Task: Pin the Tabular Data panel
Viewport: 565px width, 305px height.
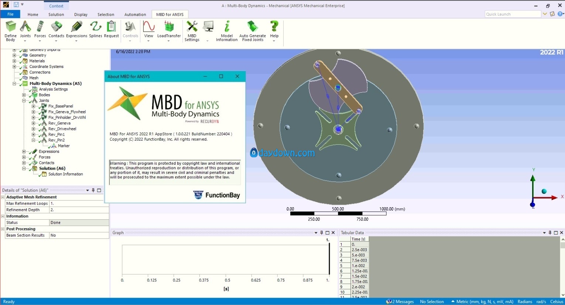Action: [550, 233]
